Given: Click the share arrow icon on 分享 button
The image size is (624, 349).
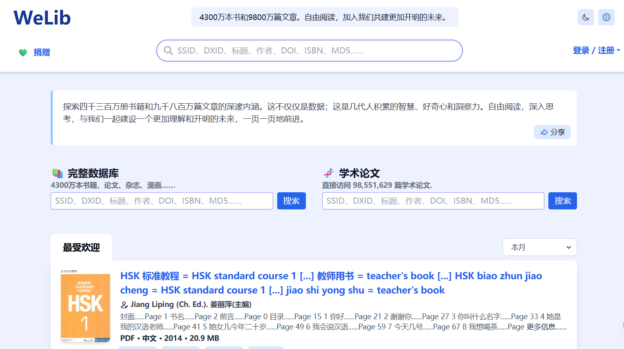Looking at the screenshot, I should (x=544, y=132).
